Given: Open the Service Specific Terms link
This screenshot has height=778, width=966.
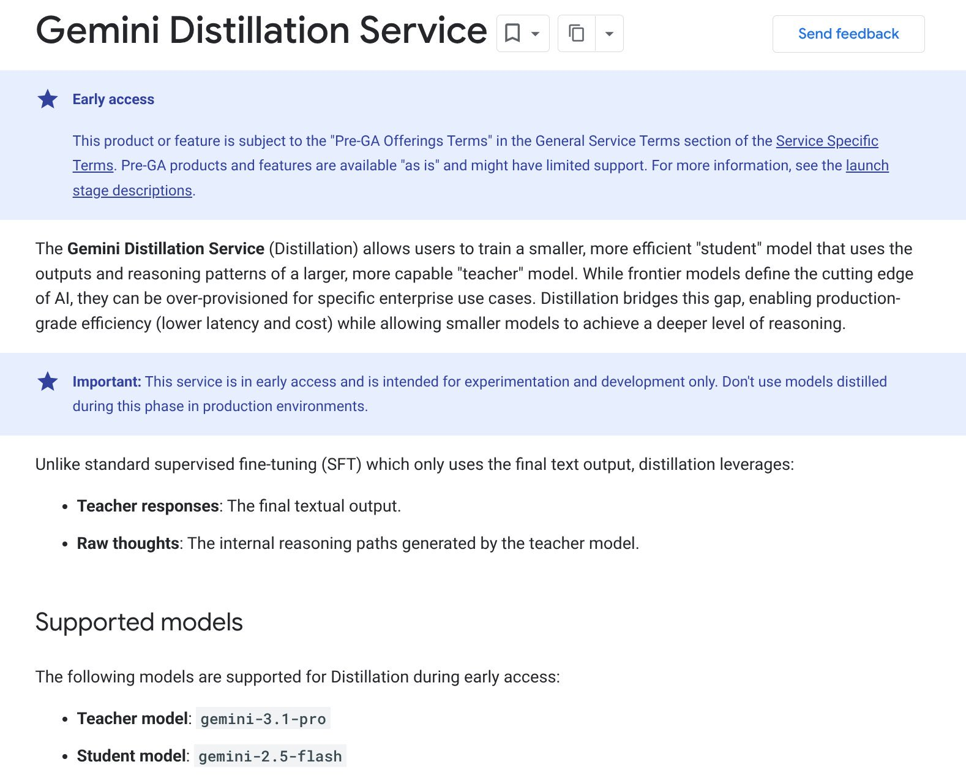Looking at the screenshot, I should (827, 141).
